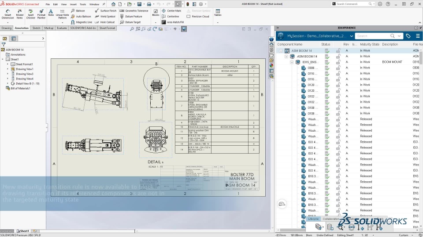This screenshot has height=237, width=423.
Task: Open the 3DEXPERIENCE hamburger menu
Action: (x=418, y=36)
